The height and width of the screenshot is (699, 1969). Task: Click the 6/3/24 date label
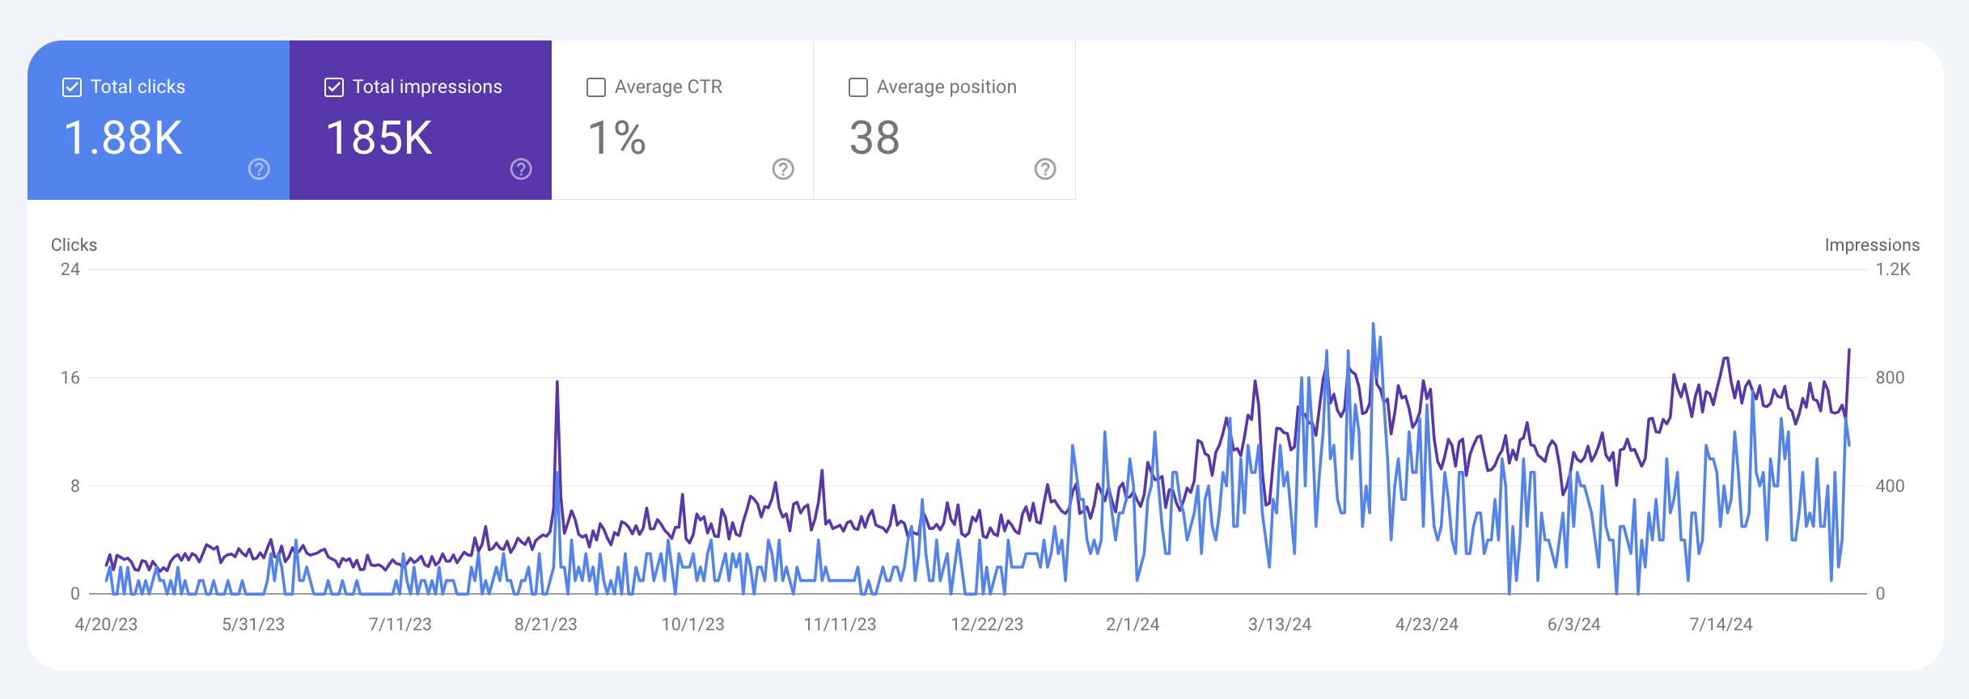(1574, 625)
